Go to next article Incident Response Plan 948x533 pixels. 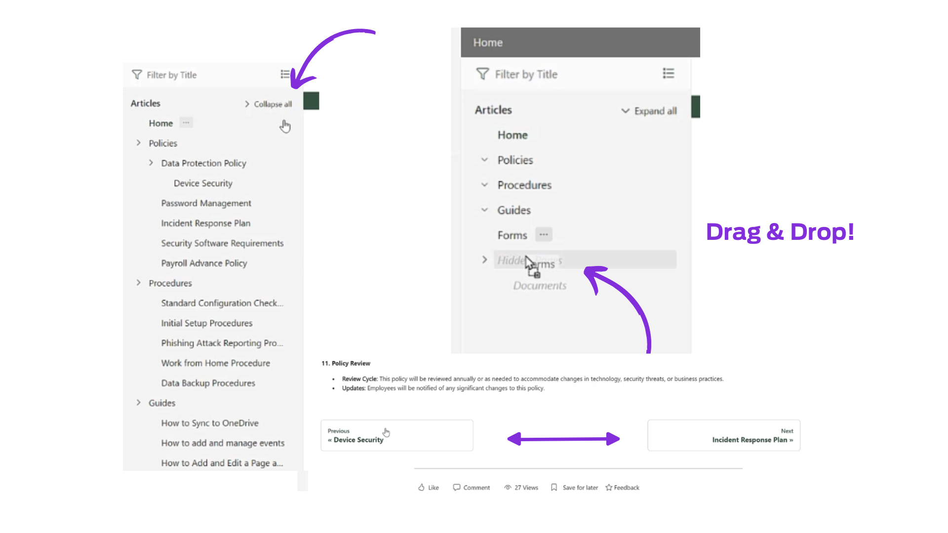tap(723, 435)
